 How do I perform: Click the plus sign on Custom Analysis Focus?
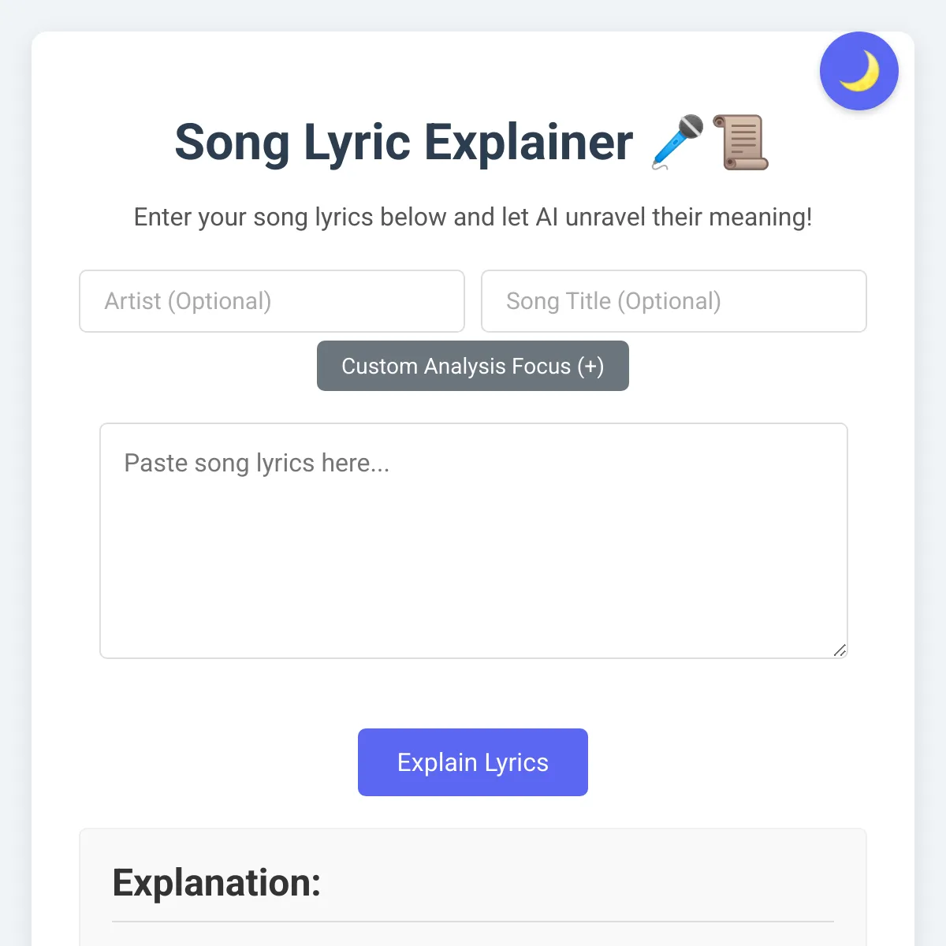click(590, 367)
